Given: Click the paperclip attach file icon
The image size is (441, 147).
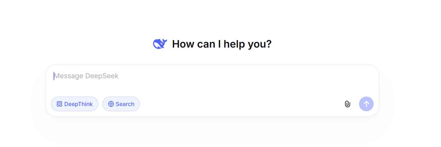Looking at the screenshot, I should 347,104.
